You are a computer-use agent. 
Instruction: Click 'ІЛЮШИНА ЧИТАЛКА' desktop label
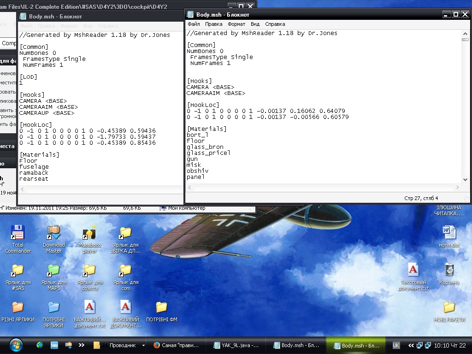click(x=449, y=210)
